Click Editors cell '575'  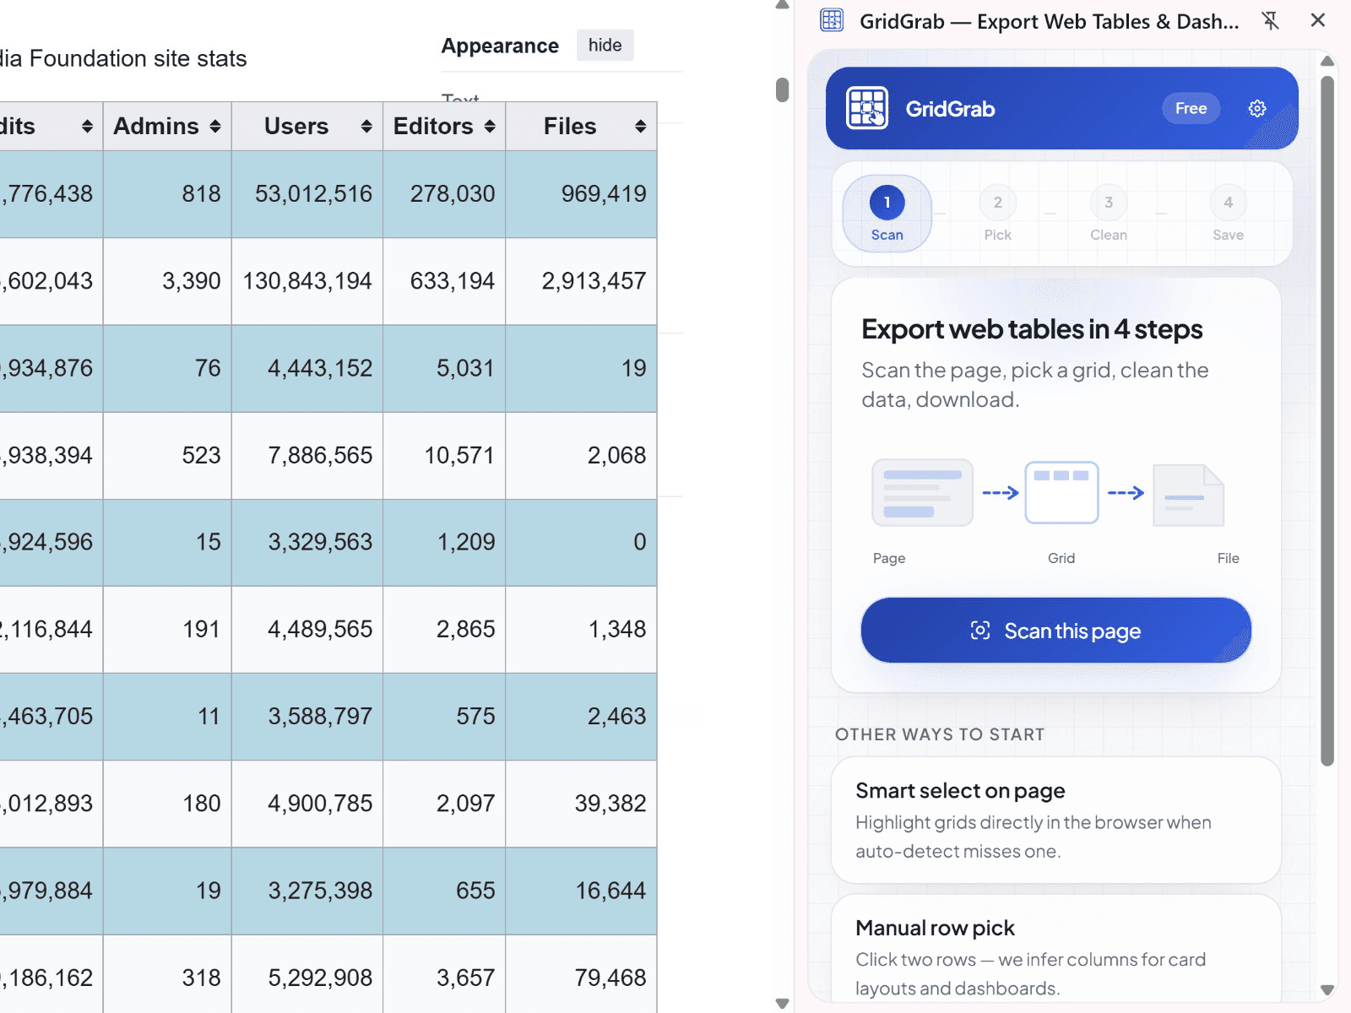[x=444, y=717]
